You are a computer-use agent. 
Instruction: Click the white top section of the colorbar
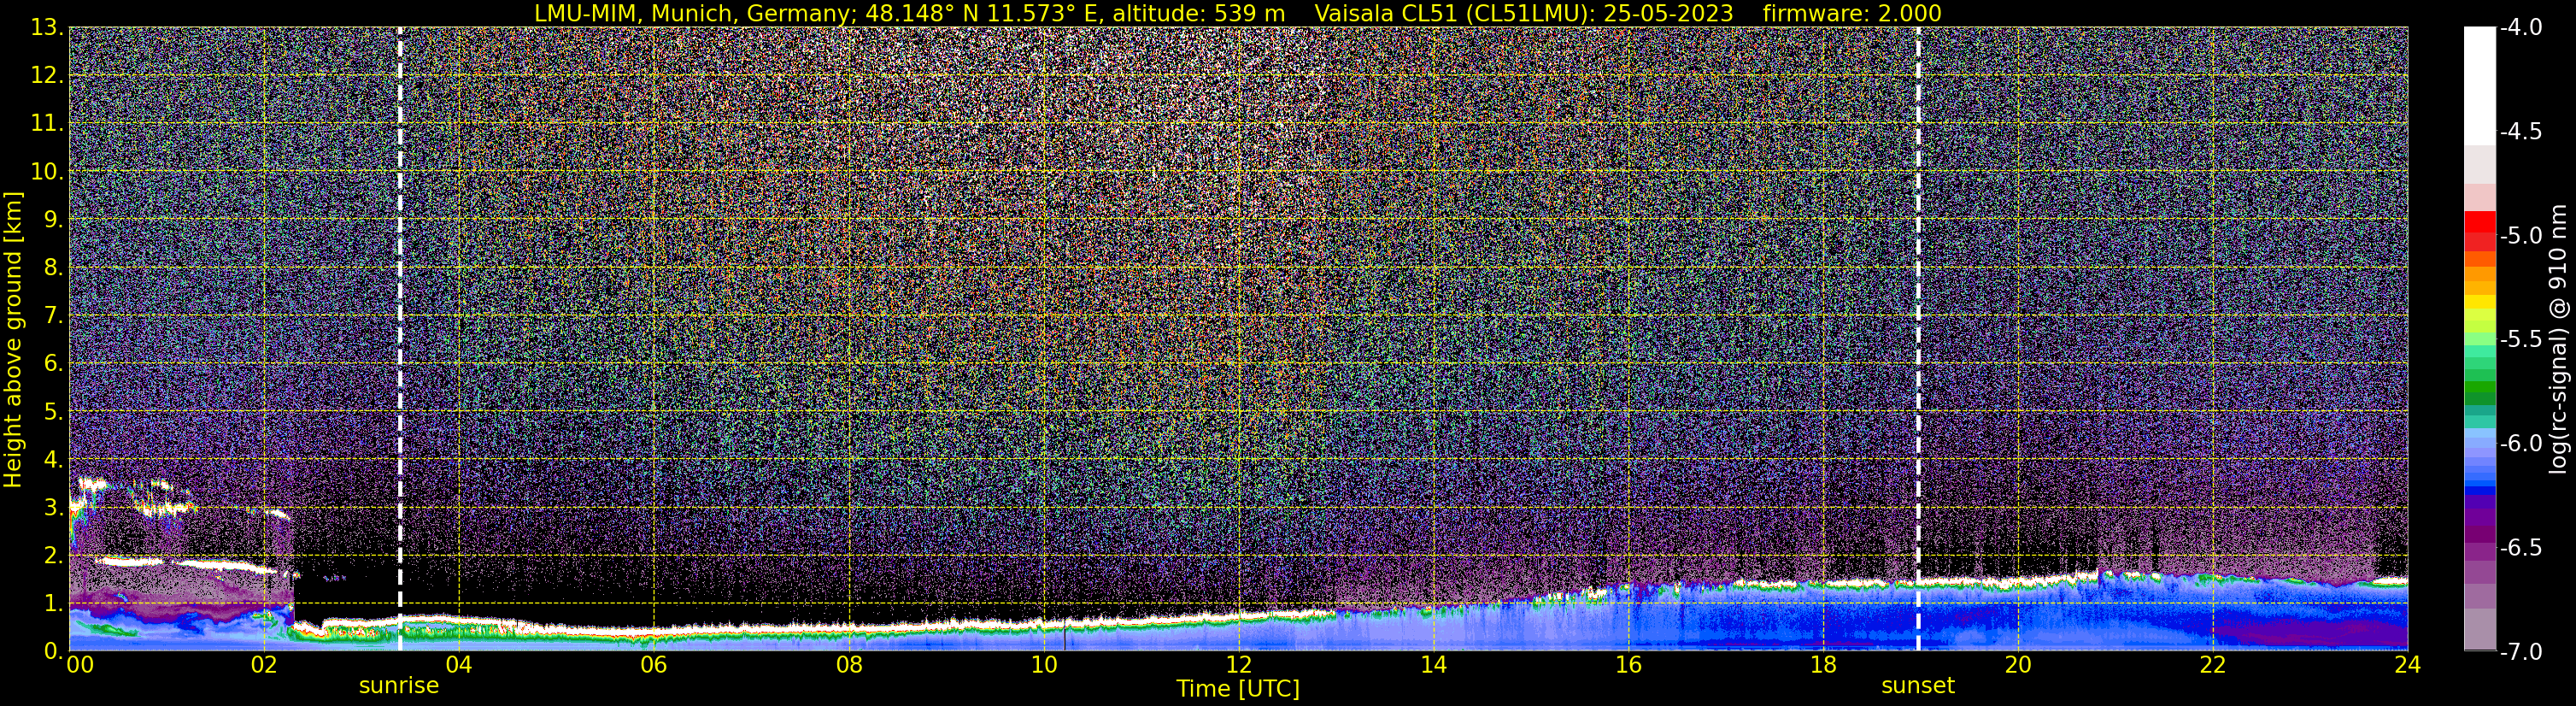click(2480, 86)
